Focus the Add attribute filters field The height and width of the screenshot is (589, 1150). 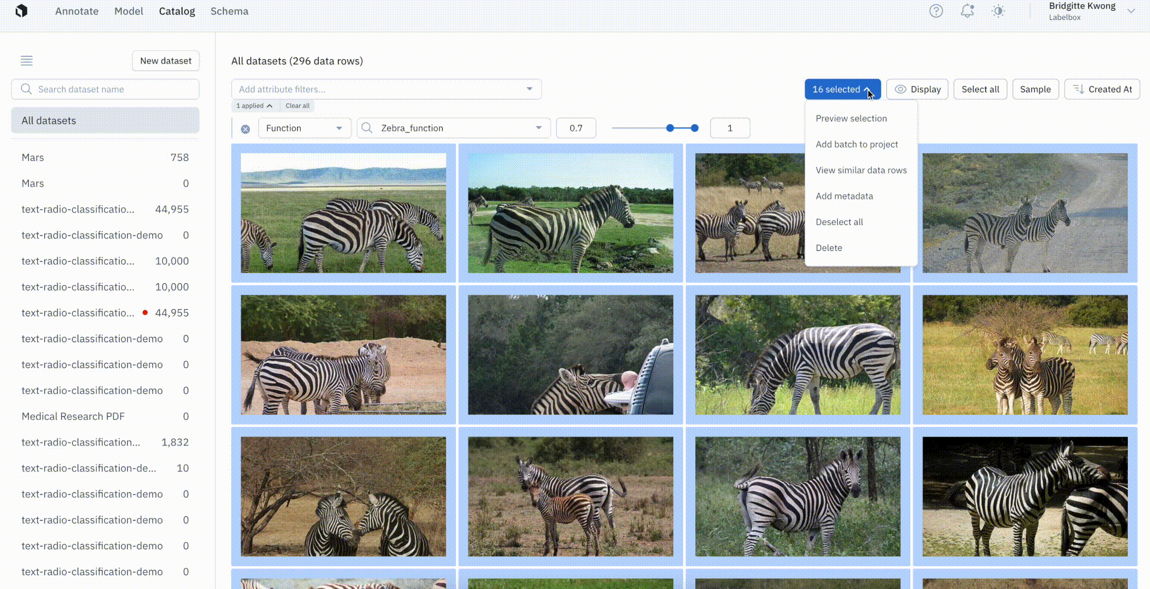click(x=386, y=89)
